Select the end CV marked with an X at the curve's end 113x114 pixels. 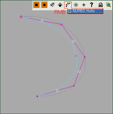pos(37,96)
